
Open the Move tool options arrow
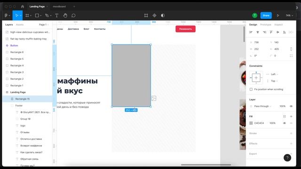tap(21, 15)
